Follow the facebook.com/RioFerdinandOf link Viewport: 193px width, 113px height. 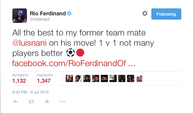coord(74,63)
